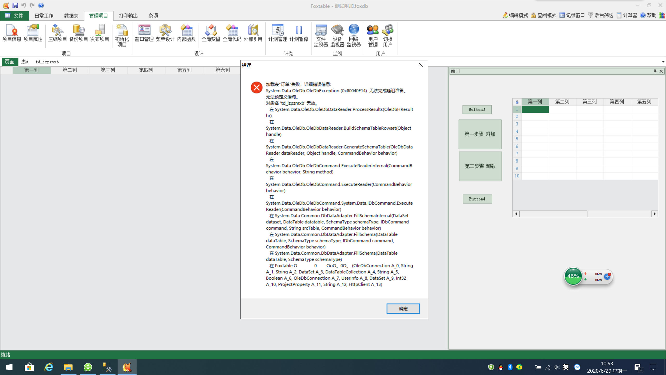This screenshot has width=666, height=375.
Task: Switch to 编辑模式 edit mode
Action: (x=515, y=15)
